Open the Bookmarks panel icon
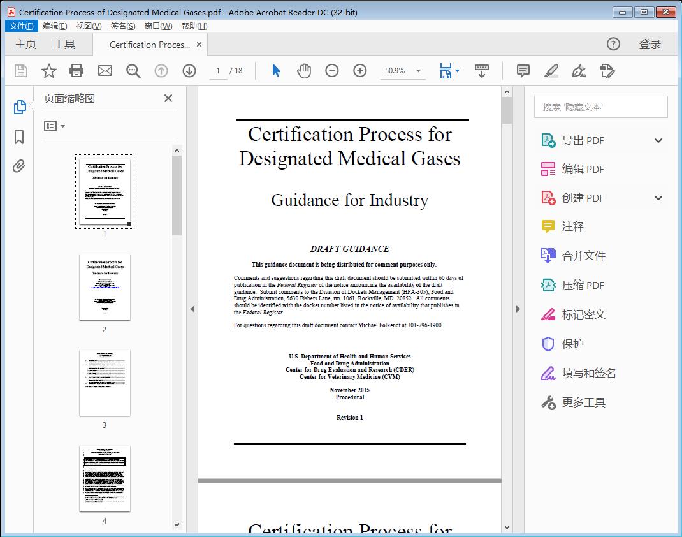Image resolution: width=682 pixels, height=537 pixels. pos(19,138)
